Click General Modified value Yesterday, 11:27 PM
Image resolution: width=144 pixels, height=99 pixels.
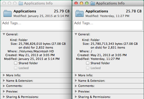(x=105, y=59)
